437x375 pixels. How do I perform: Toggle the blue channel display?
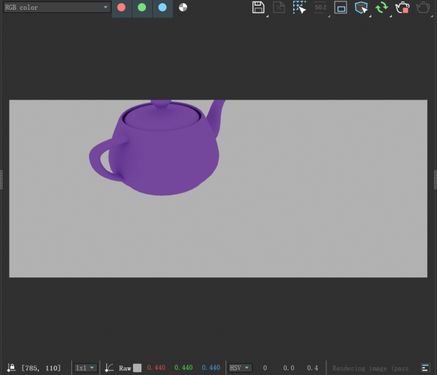coord(163,8)
